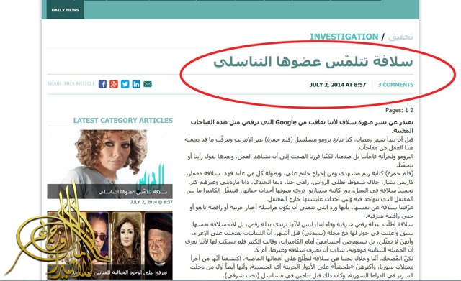461x281 pixels.
Task: Click the Google word in bold notice
Action: pos(285,122)
